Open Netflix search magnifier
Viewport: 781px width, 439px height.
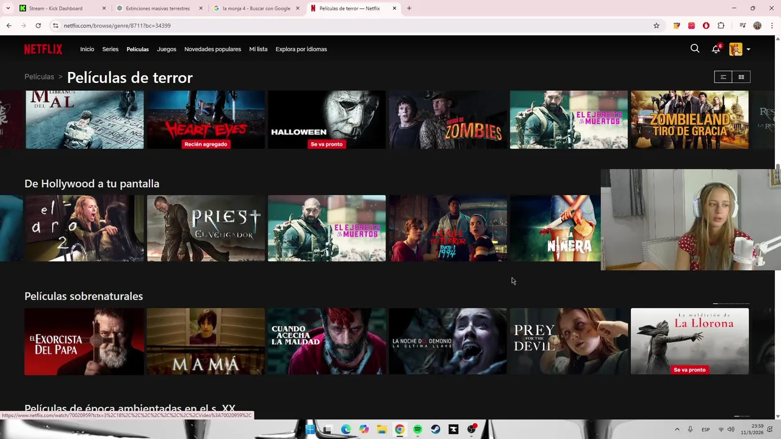695,49
